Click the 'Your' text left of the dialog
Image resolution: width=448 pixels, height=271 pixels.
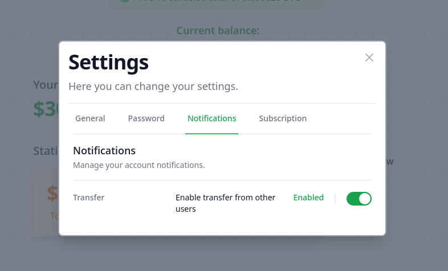click(46, 85)
